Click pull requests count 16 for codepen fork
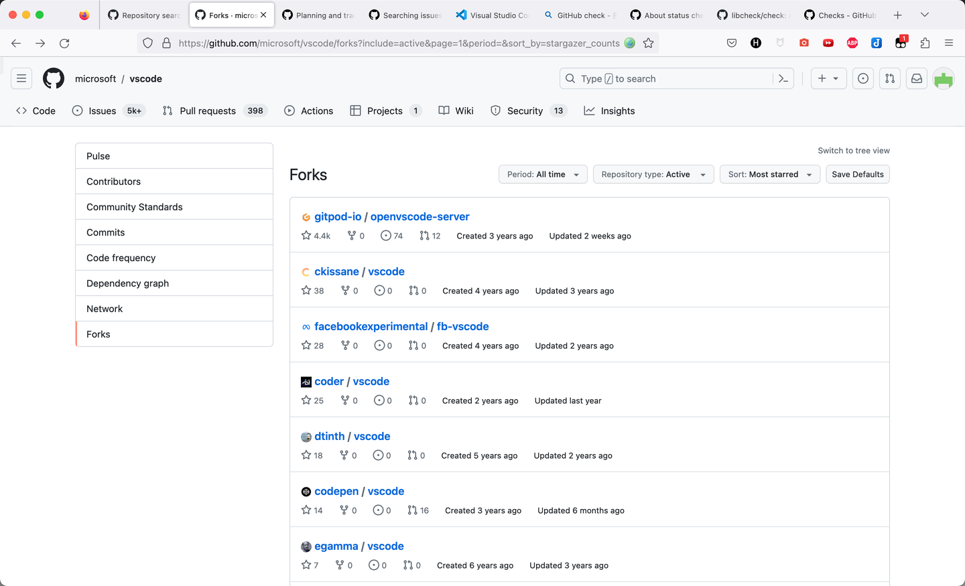Image resolution: width=965 pixels, height=586 pixels. (418, 510)
